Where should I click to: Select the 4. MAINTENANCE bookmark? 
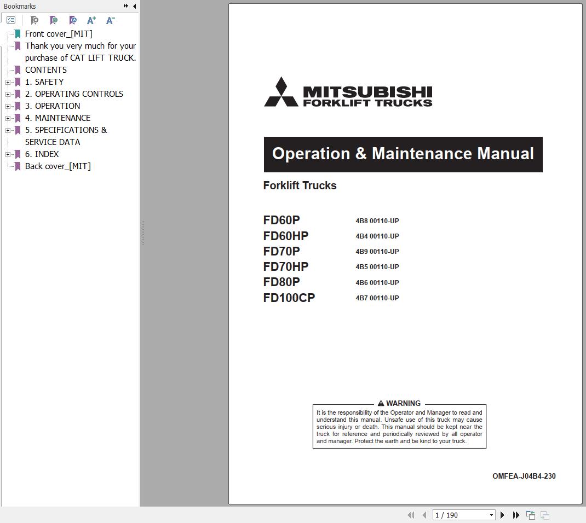coord(58,118)
